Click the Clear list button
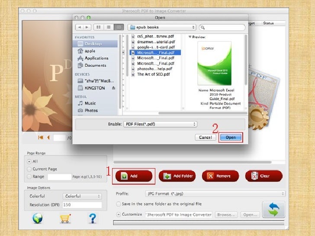Viewport: 315px width, 236px height. 264,176
